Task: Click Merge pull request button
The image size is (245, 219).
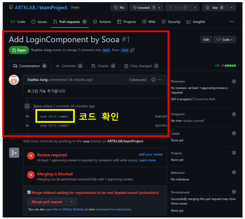Action: (x=47, y=202)
